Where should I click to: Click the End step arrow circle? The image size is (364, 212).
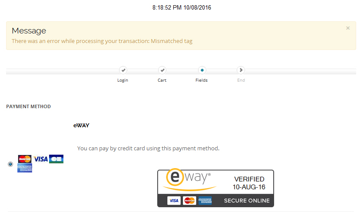pyautogui.click(x=241, y=70)
